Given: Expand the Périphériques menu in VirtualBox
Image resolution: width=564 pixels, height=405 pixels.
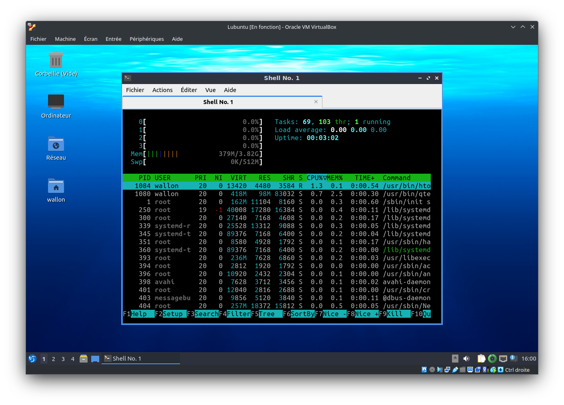Looking at the screenshot, I should coord(146,39).
